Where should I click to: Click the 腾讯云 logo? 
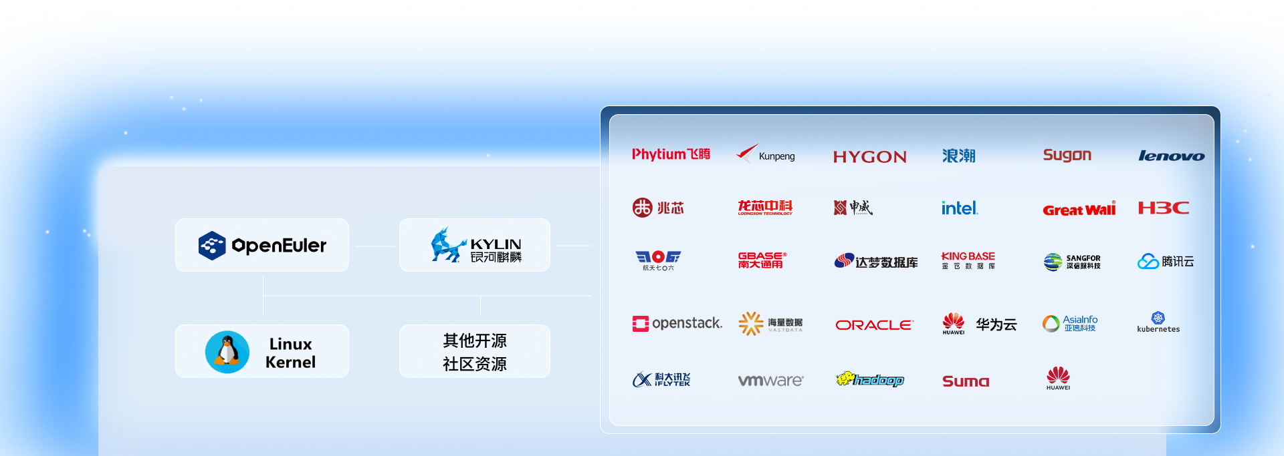(x=1166, y=261)
